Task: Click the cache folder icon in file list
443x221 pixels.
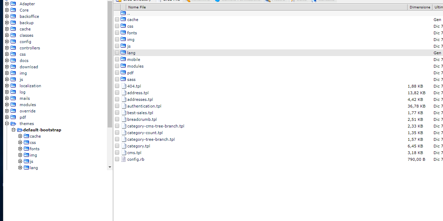Action: tap(123, 19)
